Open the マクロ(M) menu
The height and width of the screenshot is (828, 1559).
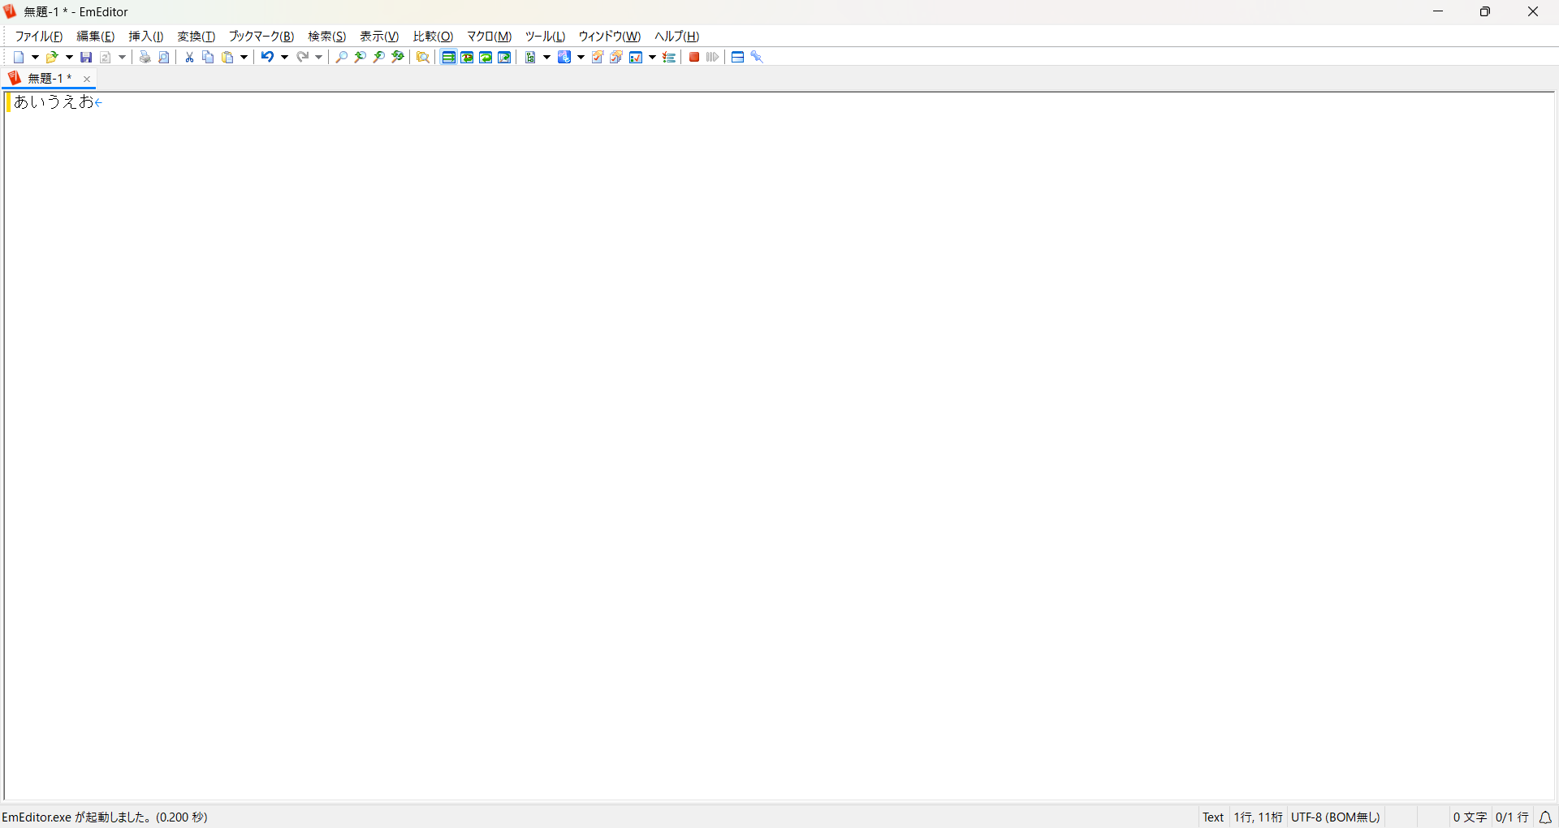click(x=489, y=37)
